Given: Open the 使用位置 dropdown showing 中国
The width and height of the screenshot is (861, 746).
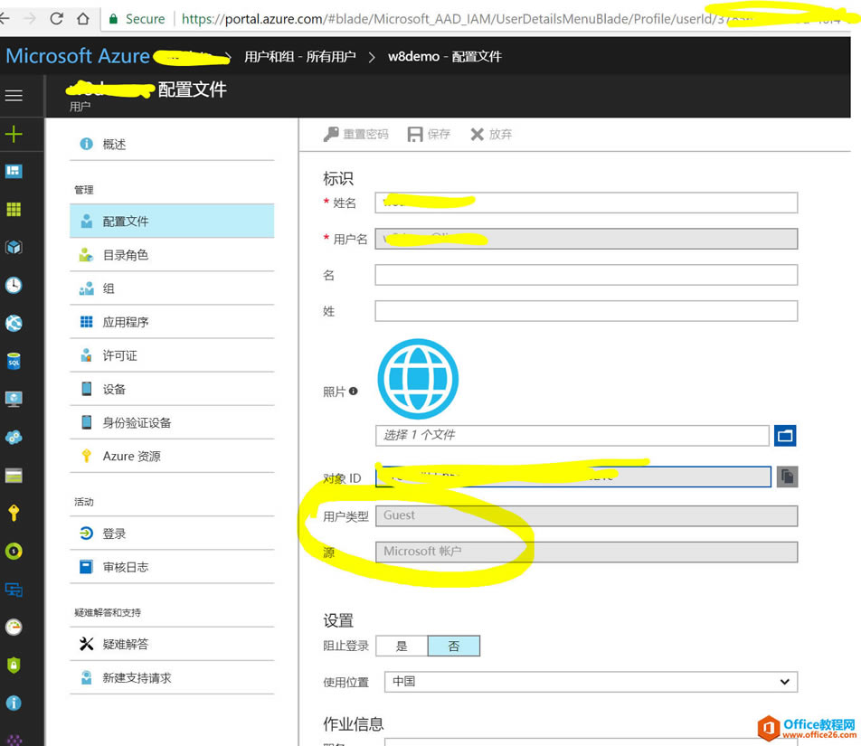Looking at the screenshot, I should click(x=591, y=682).
